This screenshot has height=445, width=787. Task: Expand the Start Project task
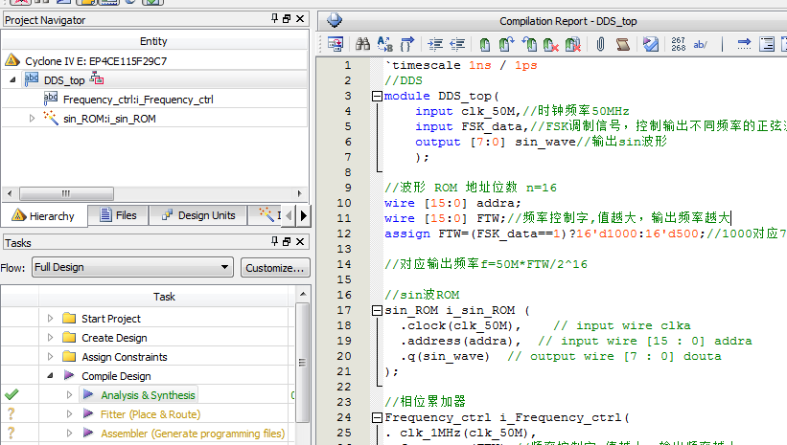click(50, 319)
